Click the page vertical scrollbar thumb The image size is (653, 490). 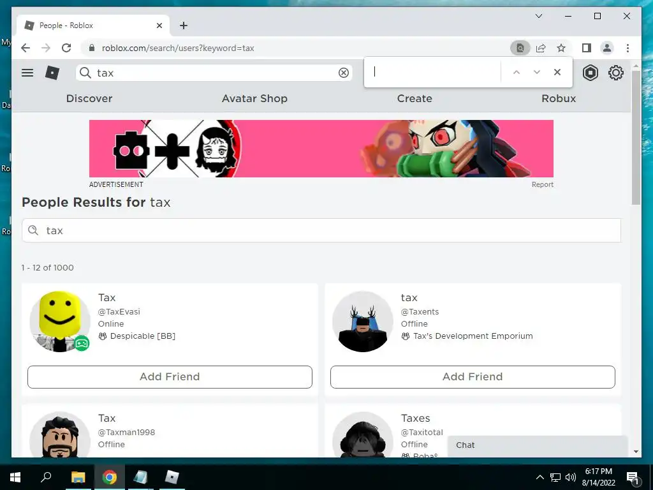[x=636, y=138]
